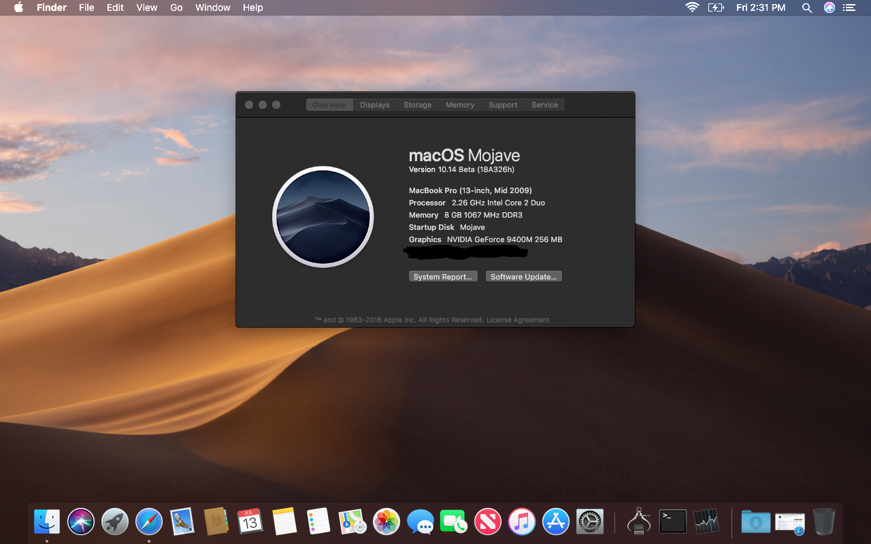Open the Go menu

click(176, 7)
